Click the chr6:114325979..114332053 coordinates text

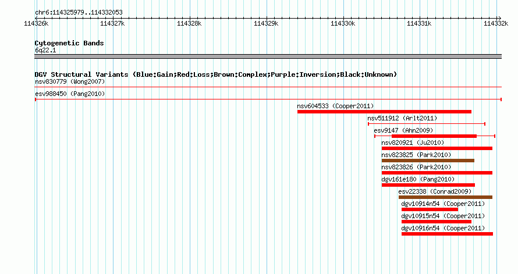pos(79,12)
